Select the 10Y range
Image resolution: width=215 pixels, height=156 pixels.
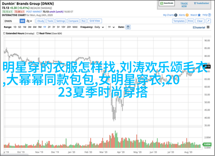63,27
